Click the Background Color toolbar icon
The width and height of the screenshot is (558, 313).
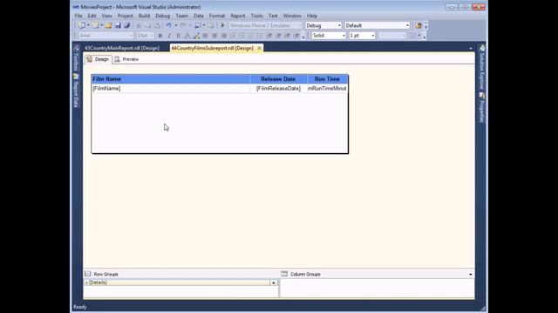point(196,36)
